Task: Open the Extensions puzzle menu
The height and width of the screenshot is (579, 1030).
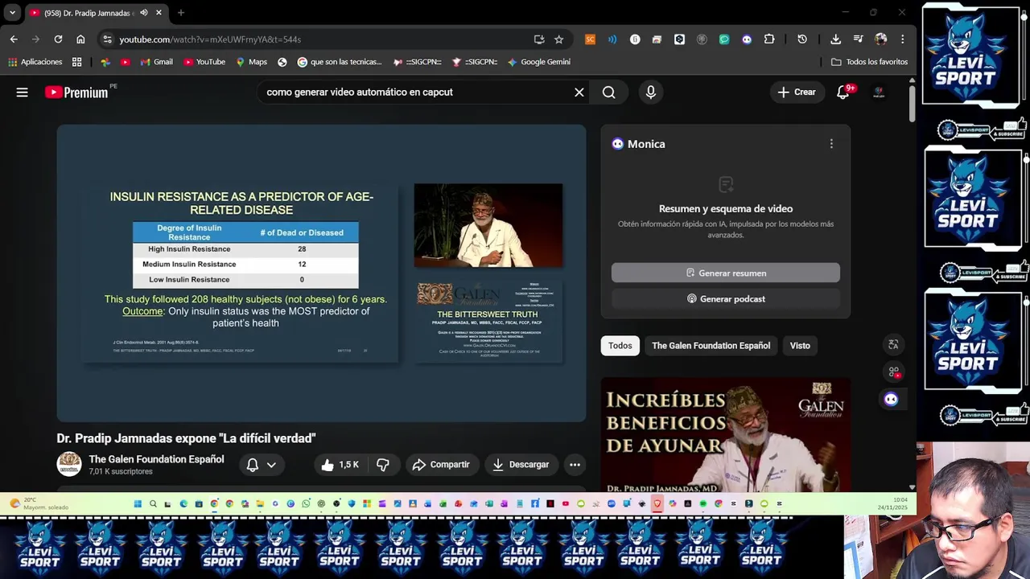Action: click(769, 39)
